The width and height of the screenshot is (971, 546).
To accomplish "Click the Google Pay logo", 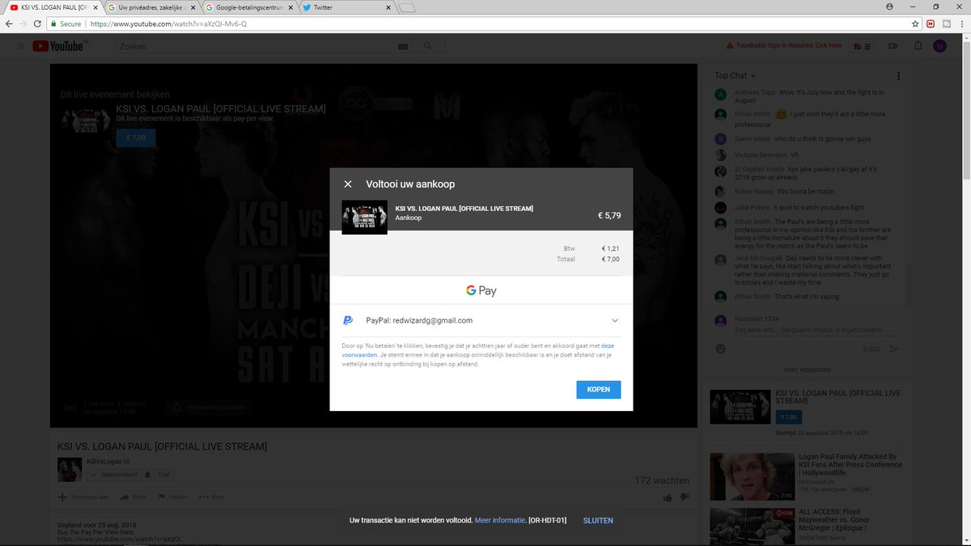I will 481,290.
